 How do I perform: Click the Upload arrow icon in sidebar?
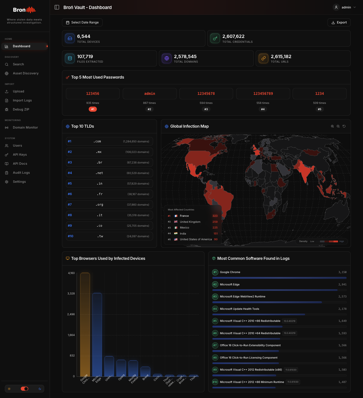[7, 92]
